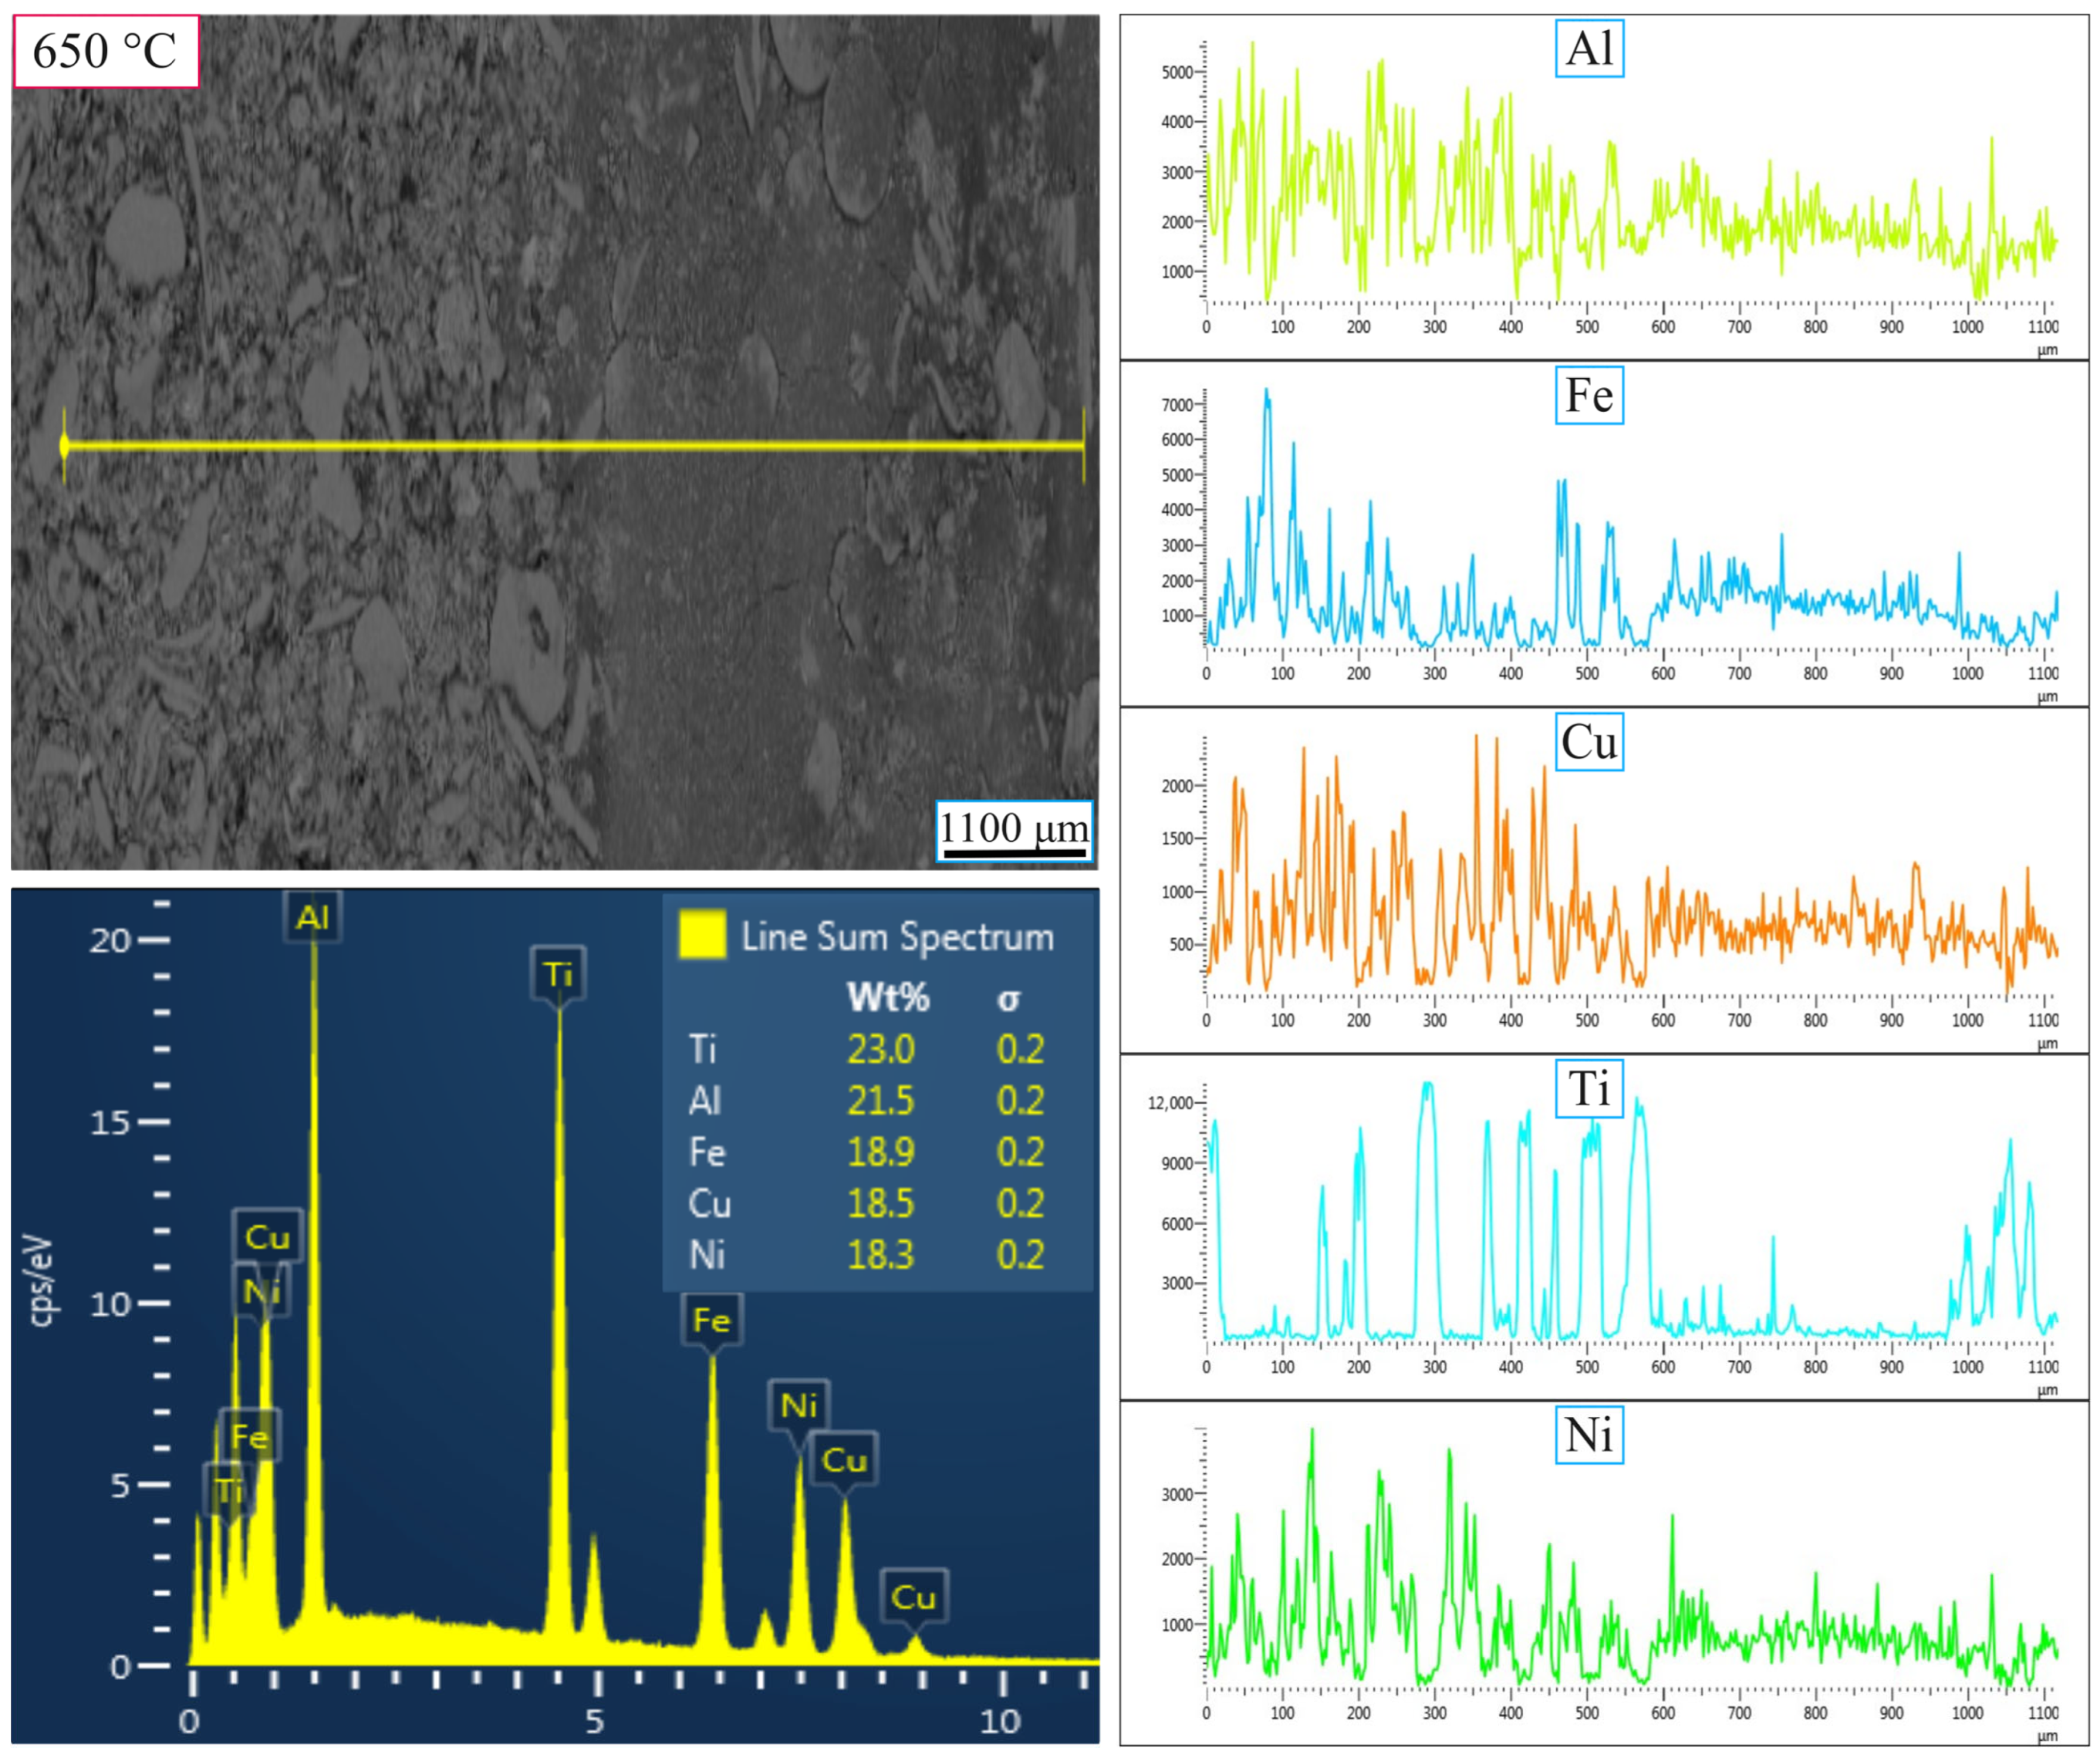Select the Al peak label in spectrum
The width and height of the screenshot is (2100, 1761).
pos(312,917)
